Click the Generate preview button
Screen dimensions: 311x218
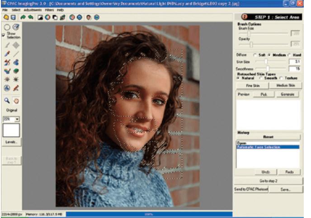(x=287, y=94)
